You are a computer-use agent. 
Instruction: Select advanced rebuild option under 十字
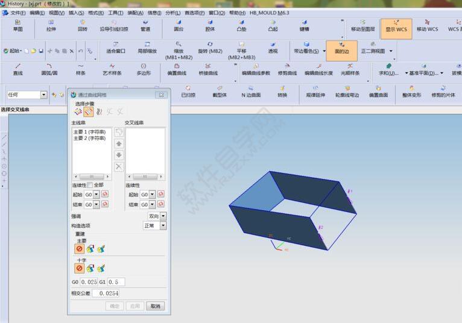point(101,268)
